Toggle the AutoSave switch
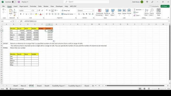This screenshot has height=96, width=171. pyautogui.click(x=14, y=2)
